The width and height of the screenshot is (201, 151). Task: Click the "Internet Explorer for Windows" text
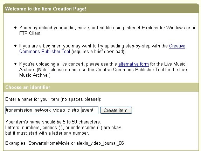(155, 28)
